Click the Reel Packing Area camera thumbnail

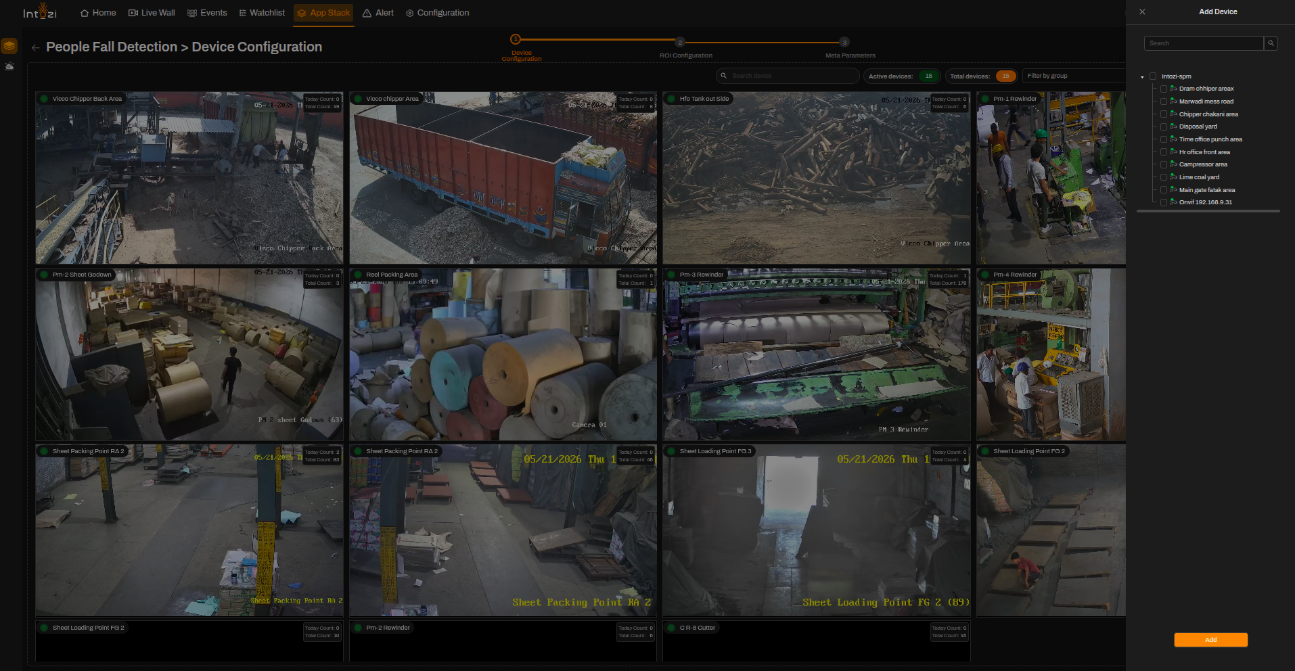503,354
